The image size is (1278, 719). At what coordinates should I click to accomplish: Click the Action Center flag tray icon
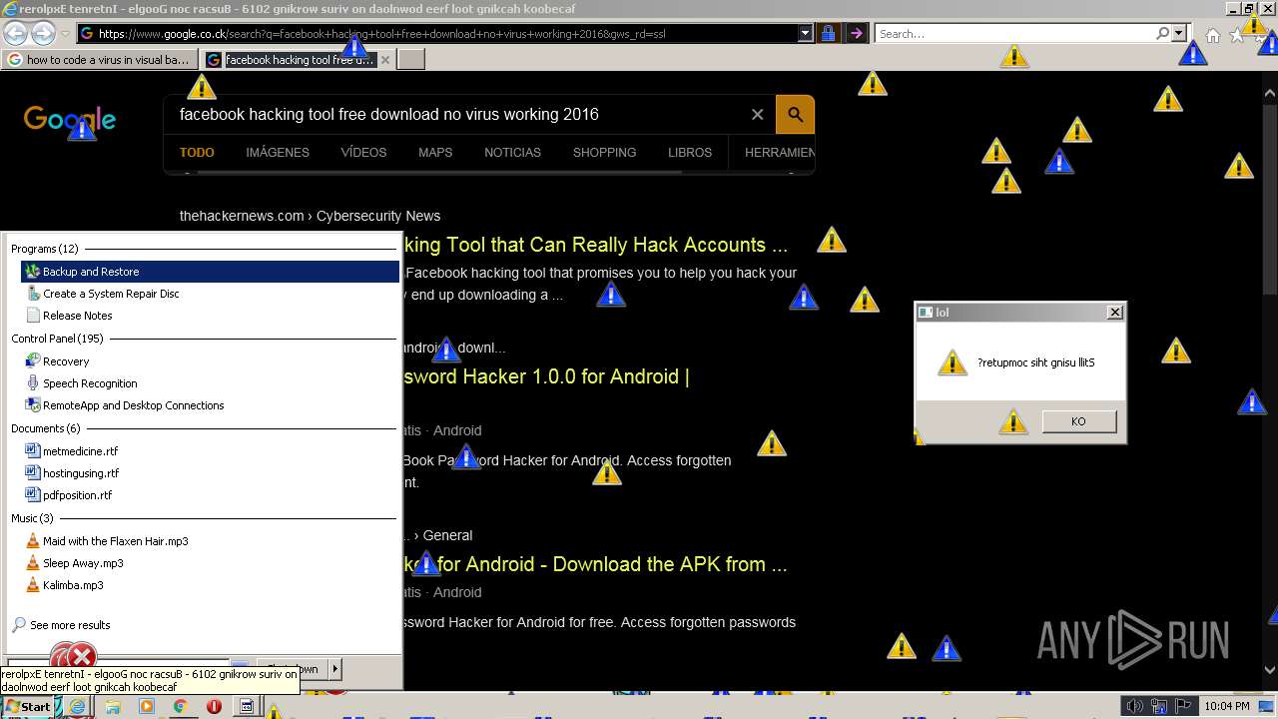tap(1182, 707)
